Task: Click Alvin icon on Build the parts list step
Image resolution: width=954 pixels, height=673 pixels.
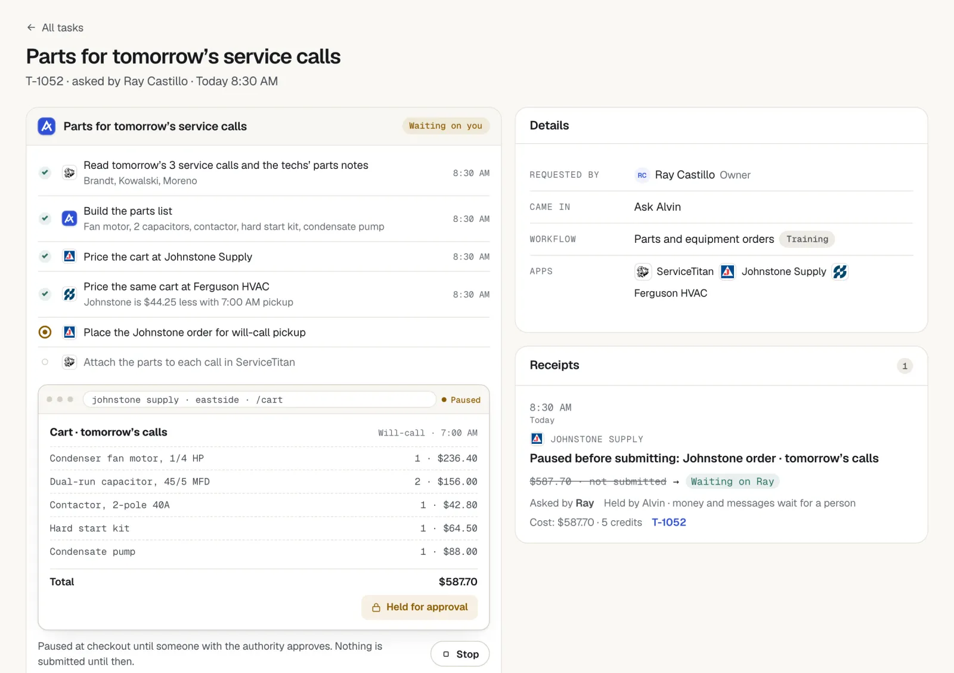Action: [69, 218]
